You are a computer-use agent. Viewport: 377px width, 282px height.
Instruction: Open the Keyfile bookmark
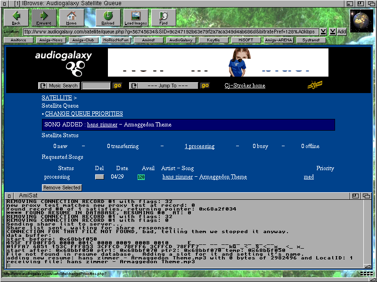coord(213,40)
